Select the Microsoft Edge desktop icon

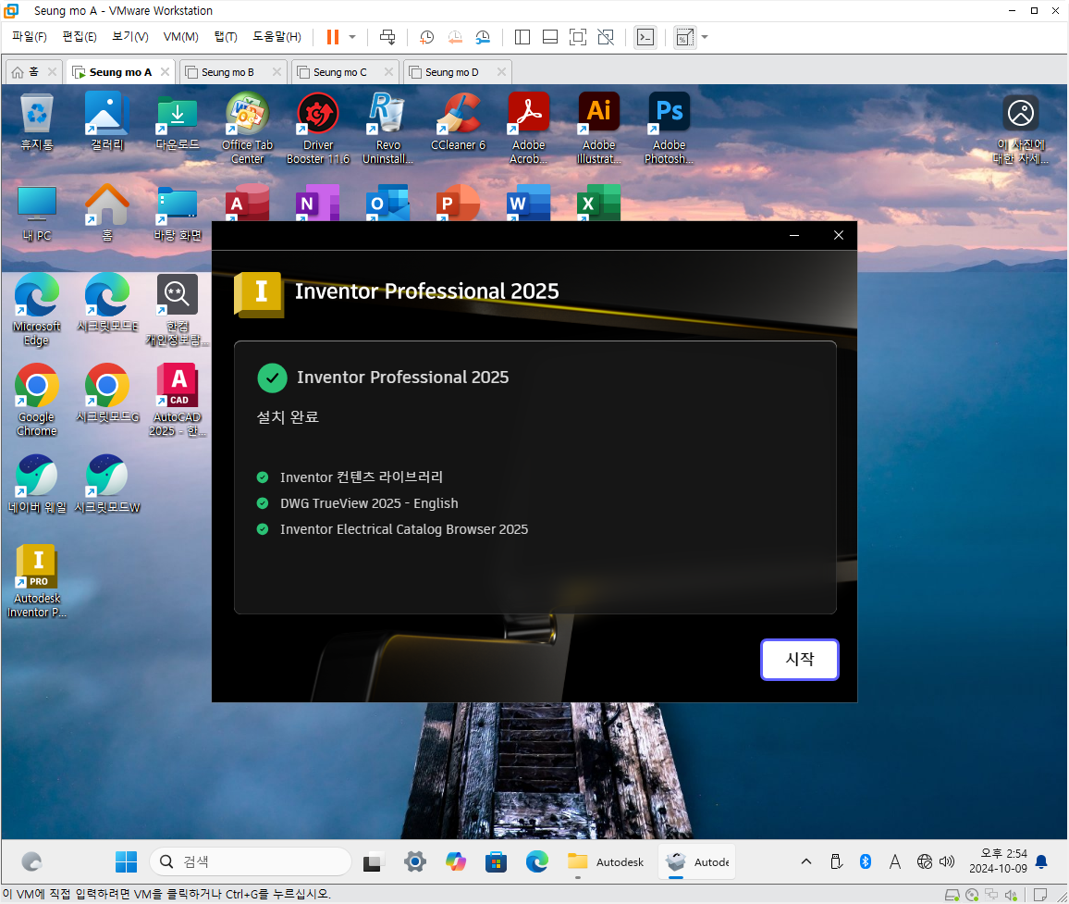(37, 310)
